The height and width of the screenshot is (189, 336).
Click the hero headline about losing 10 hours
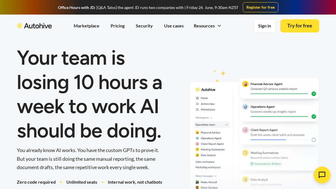90,94
